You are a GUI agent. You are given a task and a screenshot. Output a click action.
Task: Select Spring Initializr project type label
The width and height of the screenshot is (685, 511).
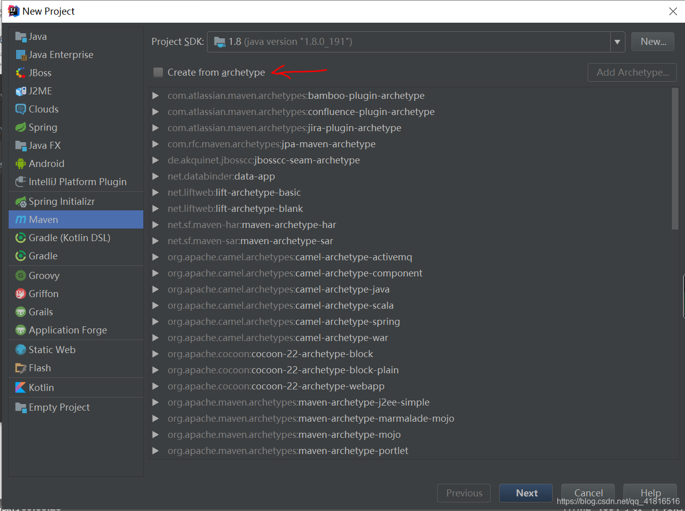62,201
